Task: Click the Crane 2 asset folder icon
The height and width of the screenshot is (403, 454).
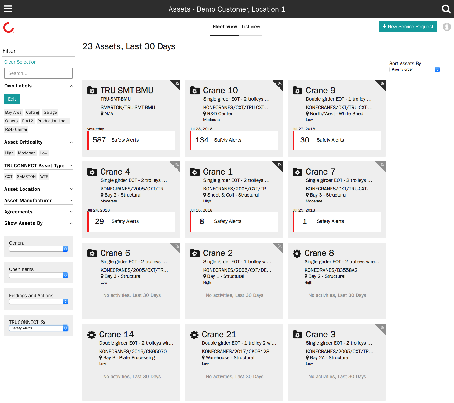Action: click(195, 253)
